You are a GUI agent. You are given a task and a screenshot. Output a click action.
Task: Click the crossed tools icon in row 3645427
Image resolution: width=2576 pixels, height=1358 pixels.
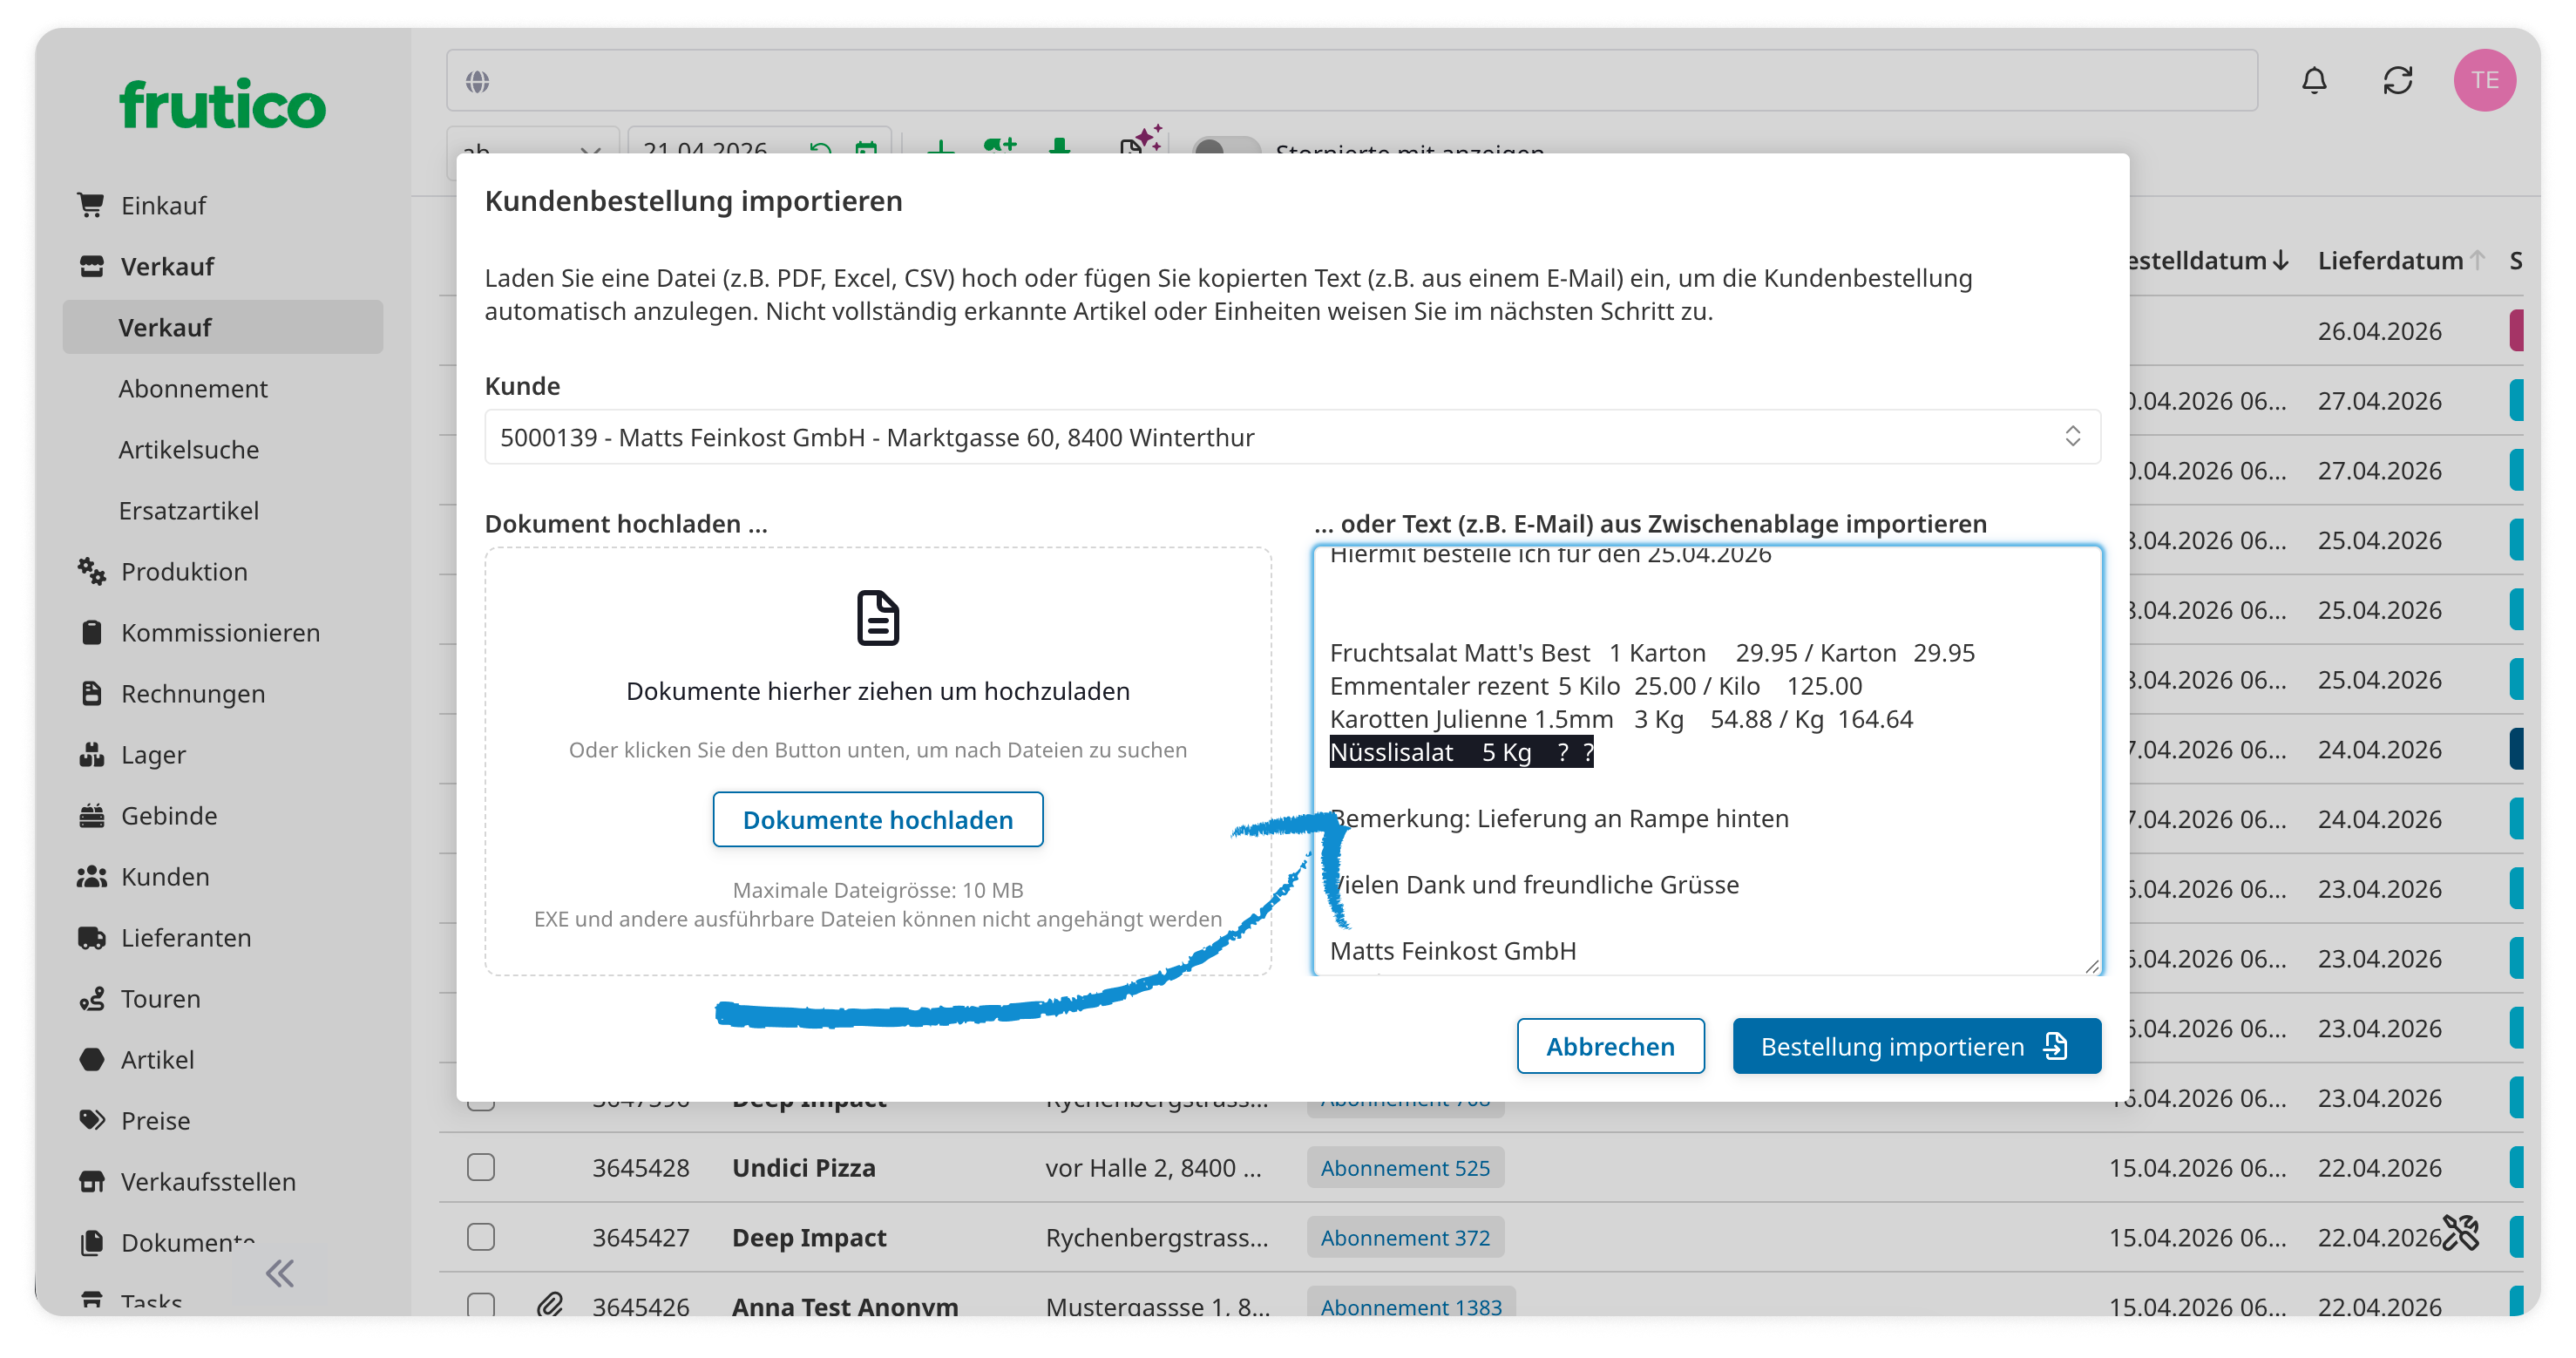tap(2460, 1233)
